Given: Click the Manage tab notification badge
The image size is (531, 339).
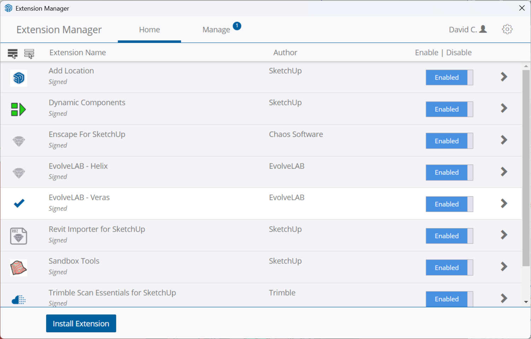Looking at the screenshot, I should point(237,26).
